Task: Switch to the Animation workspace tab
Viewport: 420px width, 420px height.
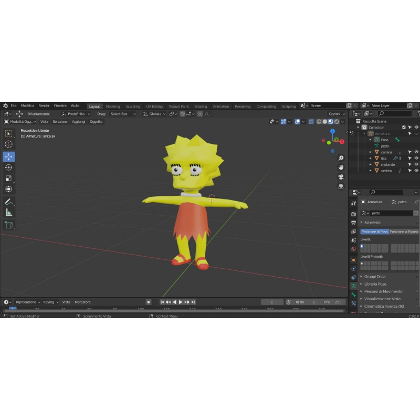Action: [x=221, y=107]
